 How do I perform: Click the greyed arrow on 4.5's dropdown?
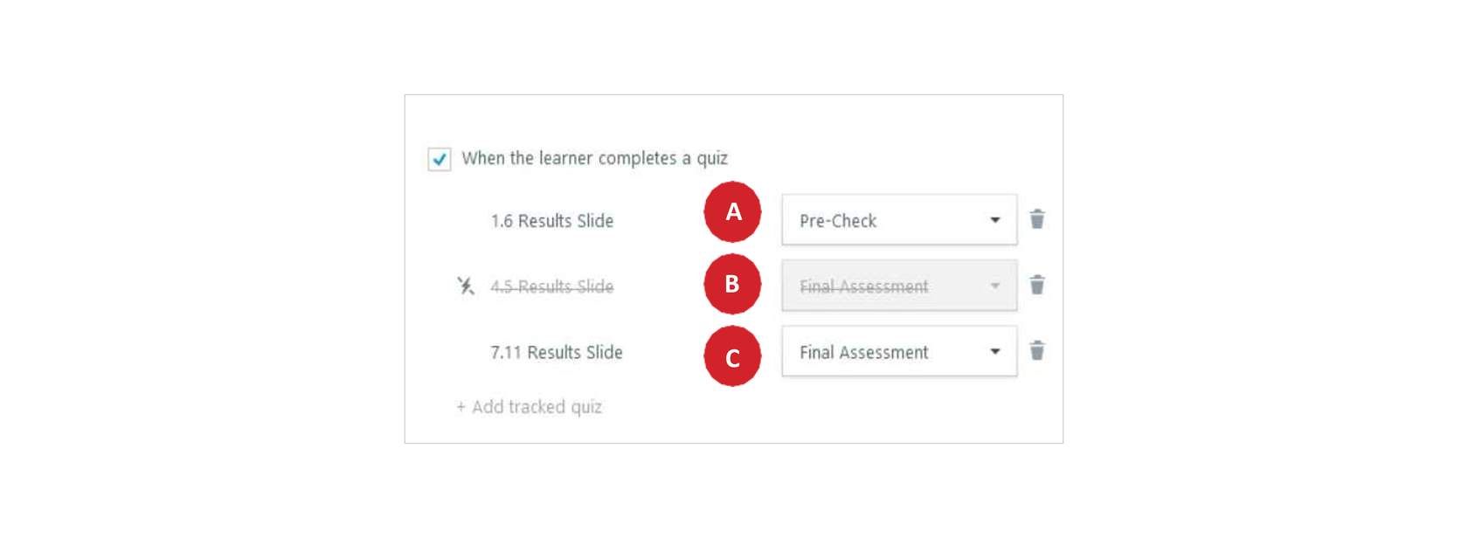(x=994, y=286)
